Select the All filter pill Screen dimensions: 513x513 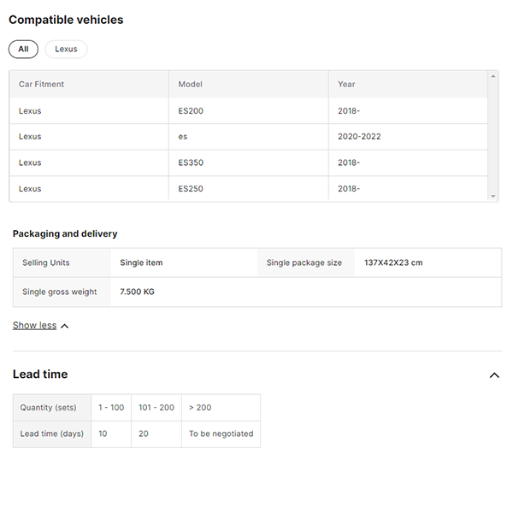coord(23,49)
